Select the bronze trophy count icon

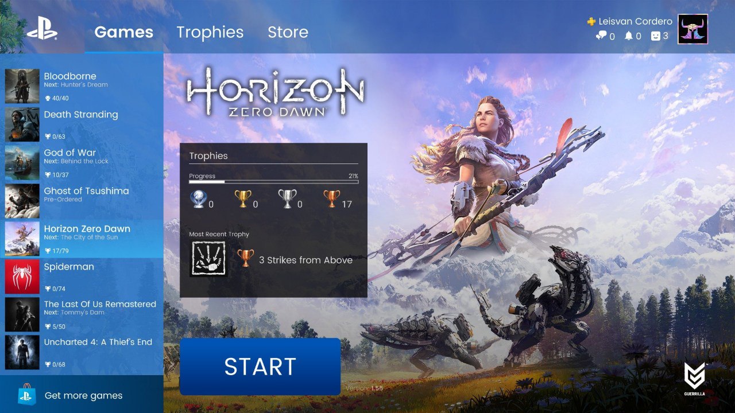click(x=331, y=199)
